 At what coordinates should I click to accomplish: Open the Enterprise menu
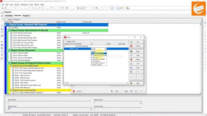tap(25, 5)
